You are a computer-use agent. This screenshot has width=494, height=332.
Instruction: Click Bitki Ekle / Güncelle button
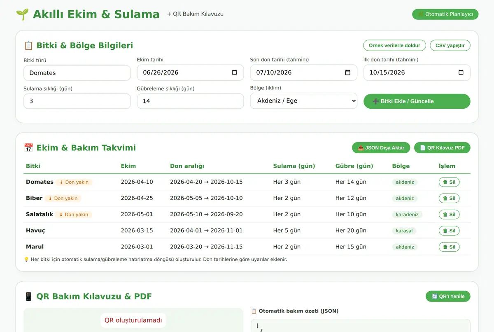click(x=417, y=101)
